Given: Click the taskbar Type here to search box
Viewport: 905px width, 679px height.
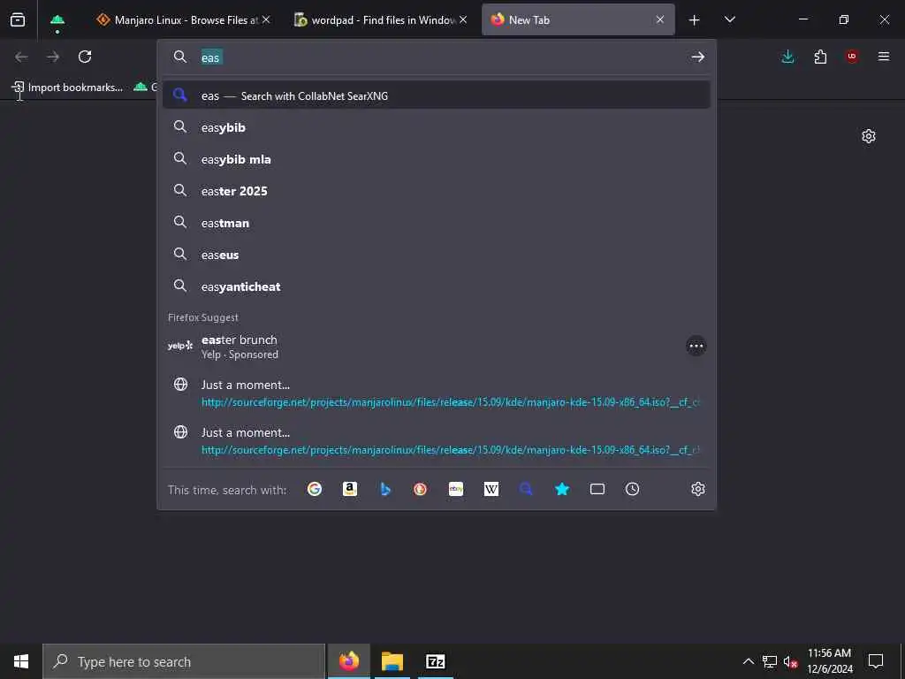Looking at the screenshot, I should tap(184, 661).
